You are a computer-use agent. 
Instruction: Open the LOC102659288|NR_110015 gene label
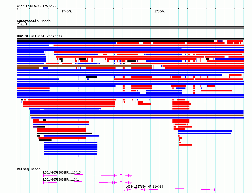click(x=62, y=172)
